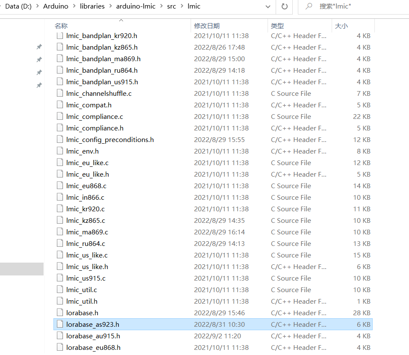
Task: Click the first pin icon in sidebar
Action: 39,47
